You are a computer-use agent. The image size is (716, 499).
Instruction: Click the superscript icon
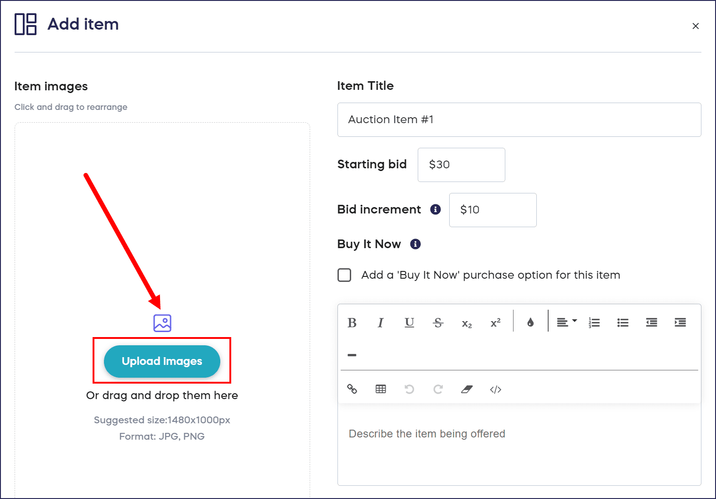point(495,323)
